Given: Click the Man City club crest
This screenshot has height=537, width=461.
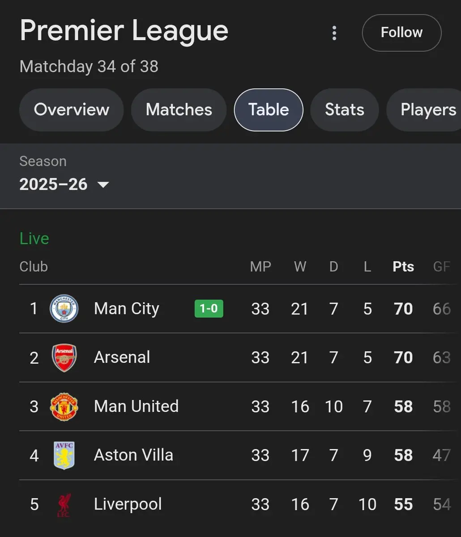Looking at the screenshot, I should tap(64, 309).
